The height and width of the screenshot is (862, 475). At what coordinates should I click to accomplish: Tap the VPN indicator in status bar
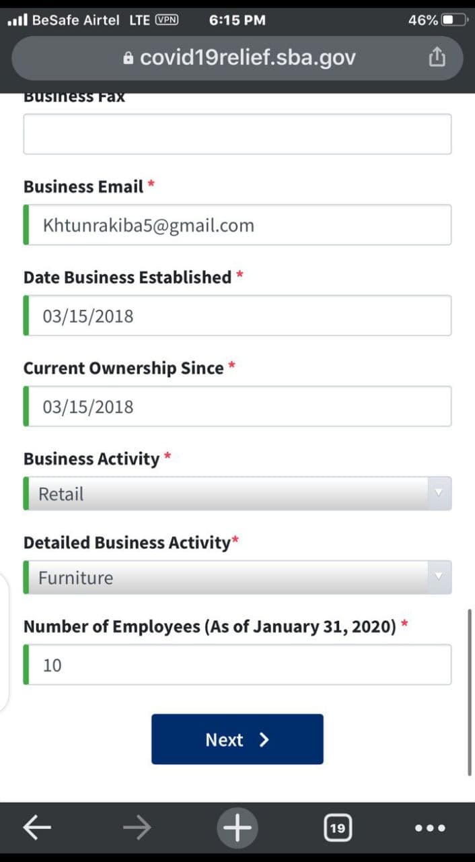click(167, 20)
